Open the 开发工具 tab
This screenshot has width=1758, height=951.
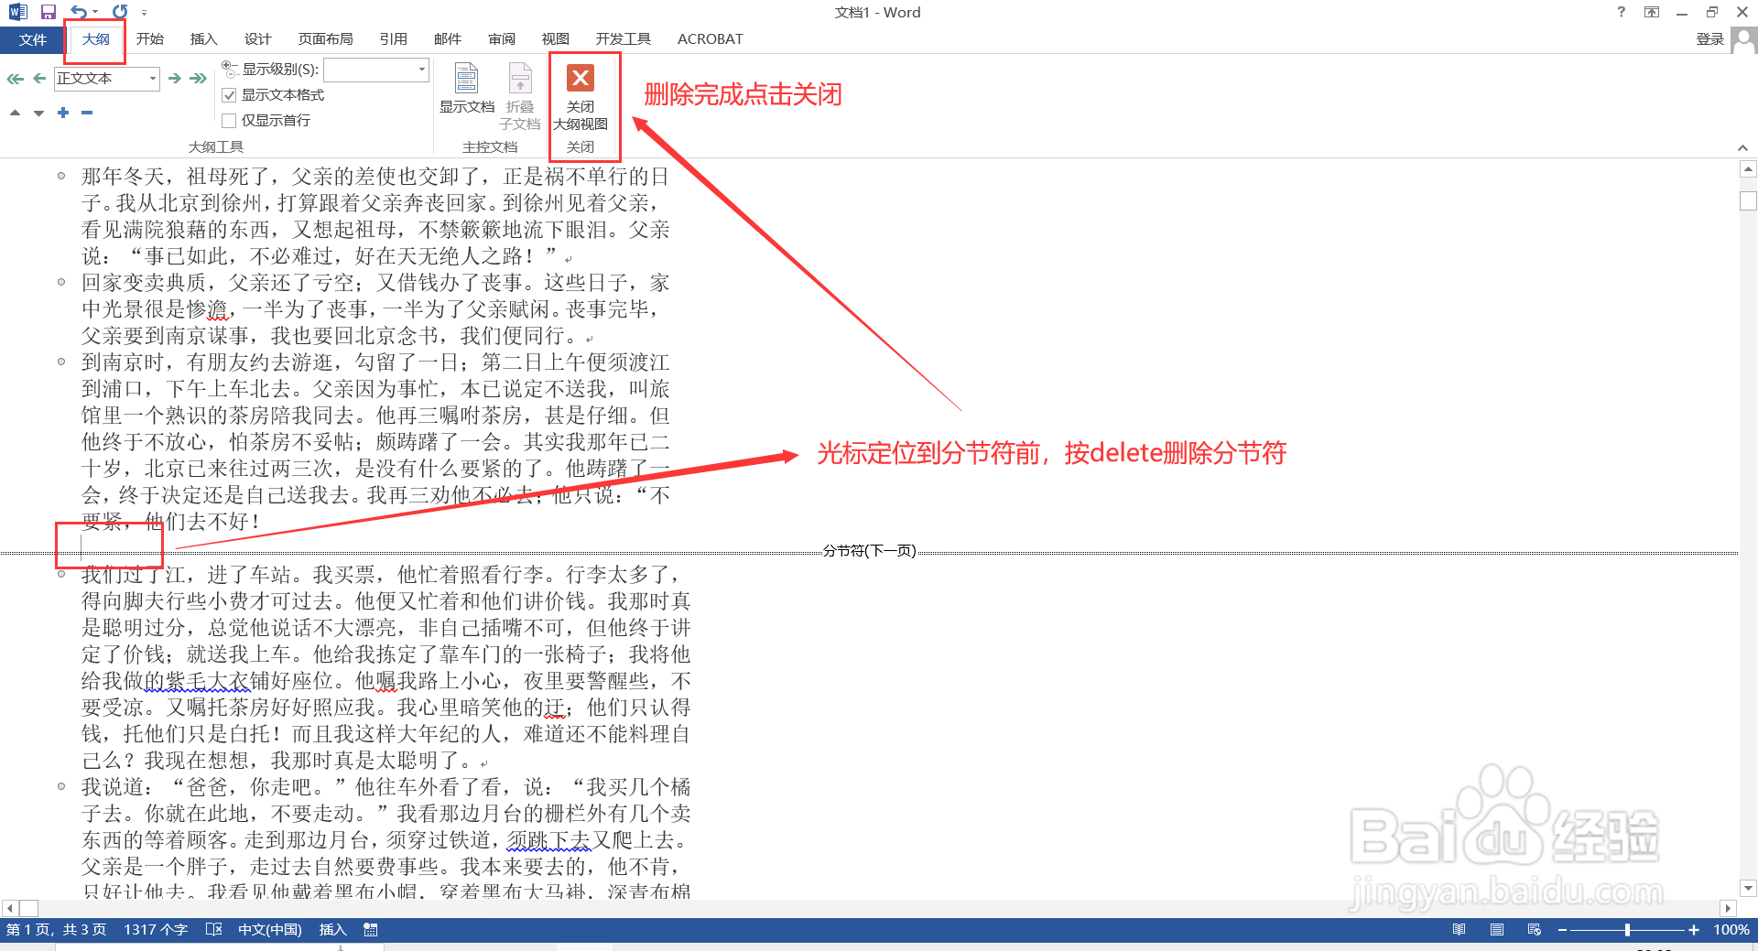624,39
